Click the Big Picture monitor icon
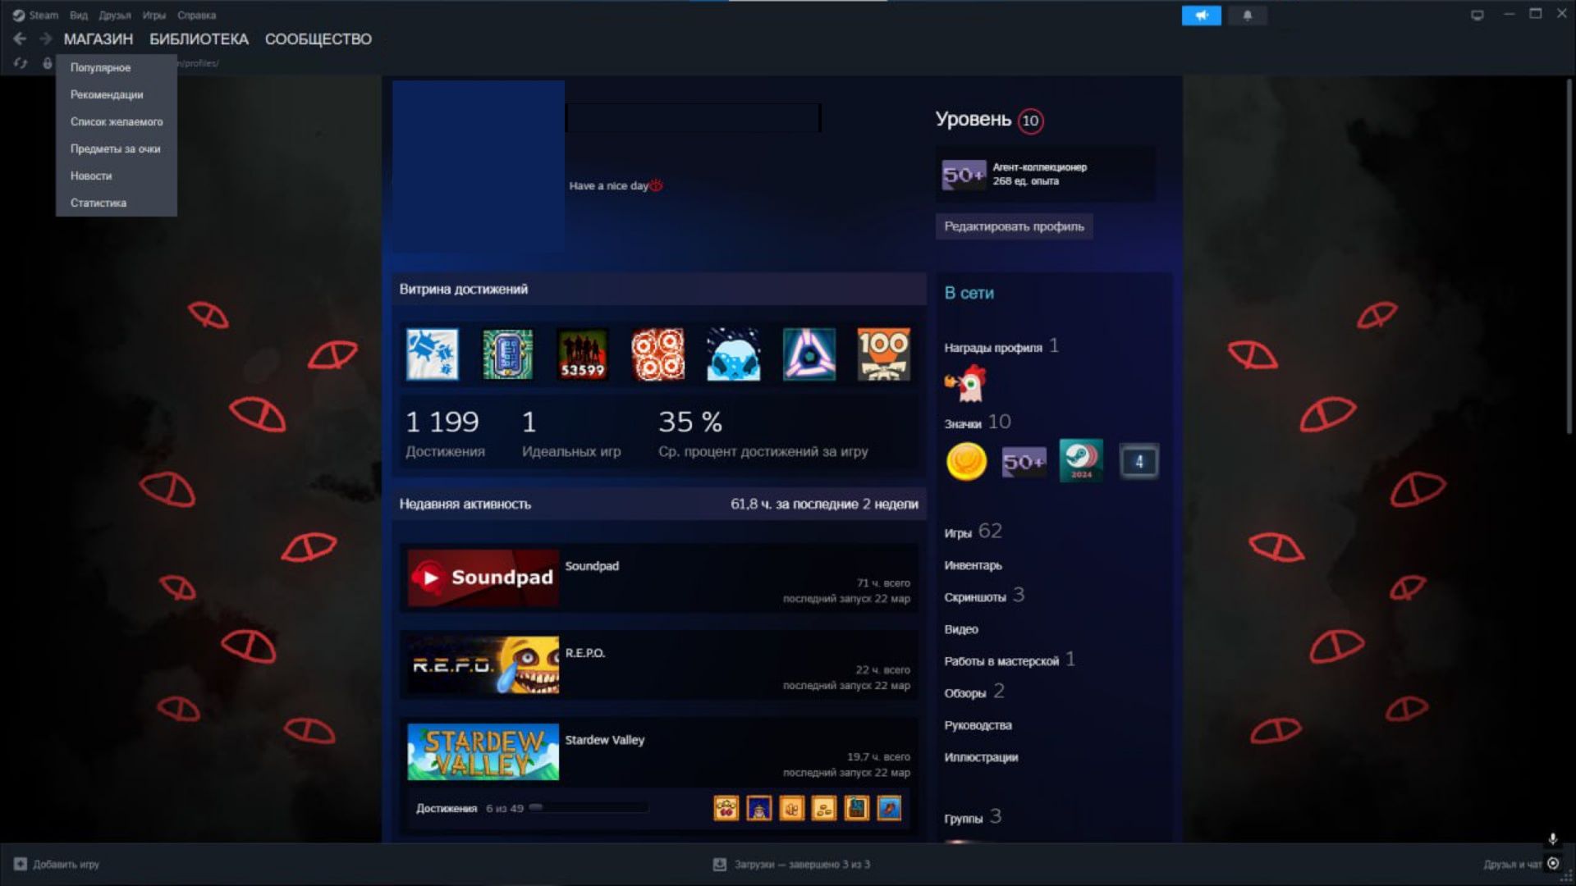This screenshot has height=886, width=1576. tap(1477, 15)
